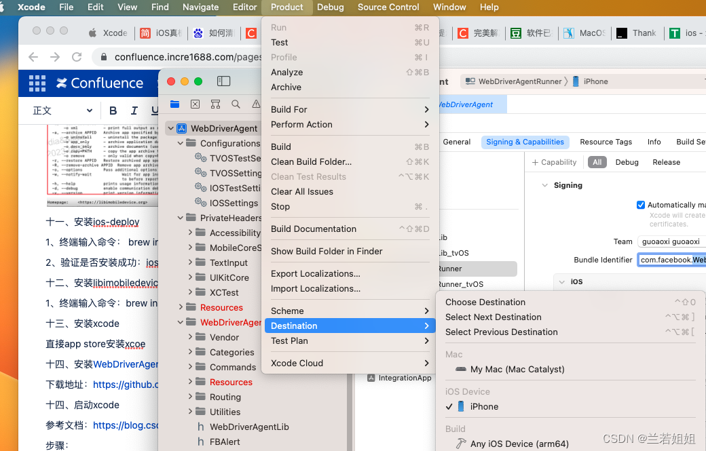Click the Bundle Identifier text field
Image resolution: width=706 pixels, height=451 pixels.
click(x=672, y=260)
